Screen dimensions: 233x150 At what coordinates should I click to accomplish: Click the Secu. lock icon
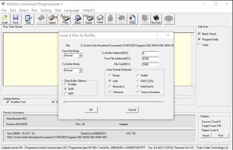110,19
